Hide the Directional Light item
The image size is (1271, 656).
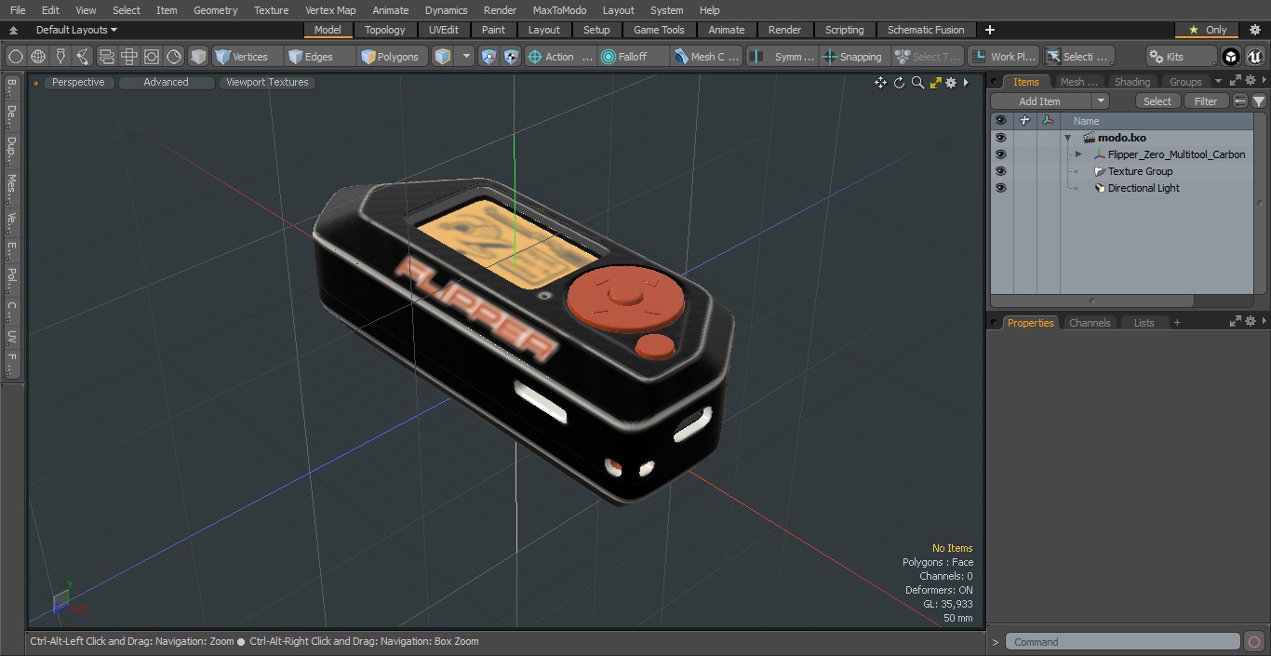1000,188
